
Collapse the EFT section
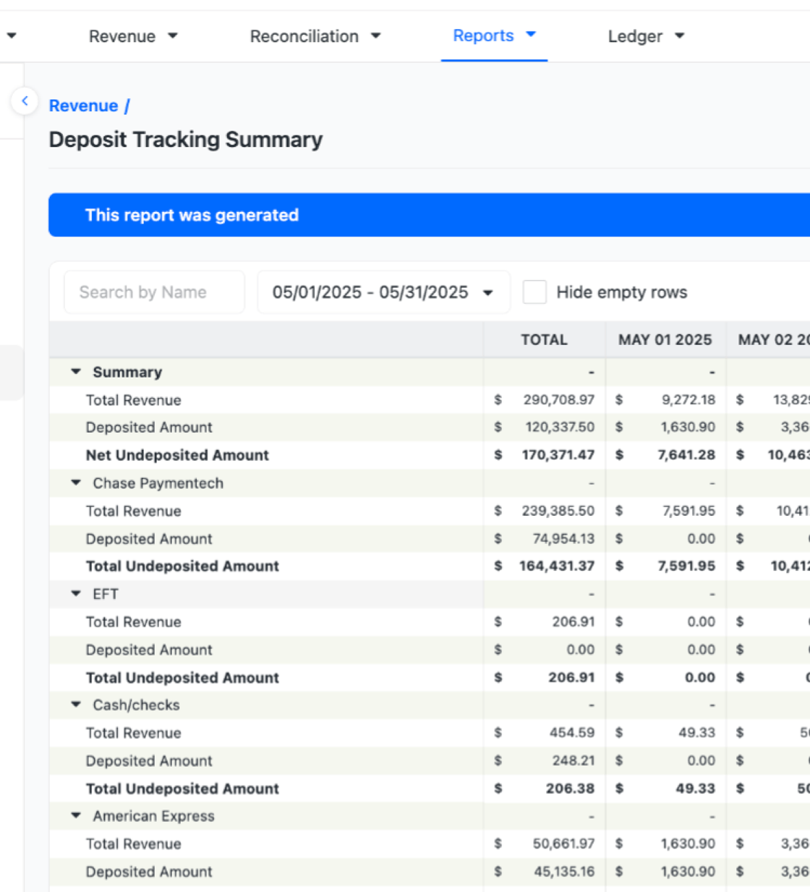(x=76, y=594)
